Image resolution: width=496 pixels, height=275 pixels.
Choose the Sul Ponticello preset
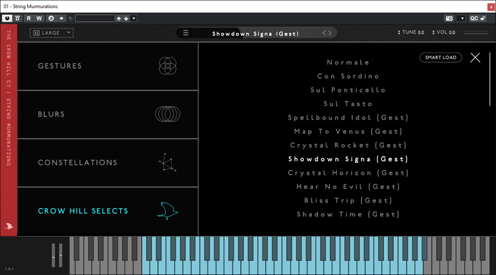point(348,90)
